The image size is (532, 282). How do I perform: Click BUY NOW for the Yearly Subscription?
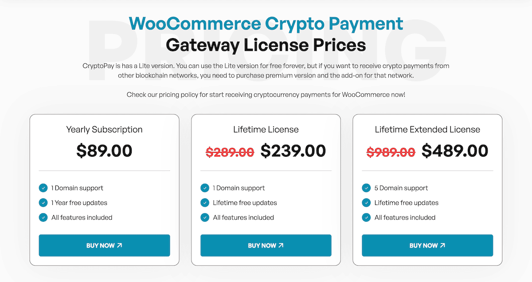[x=104, y=245]
